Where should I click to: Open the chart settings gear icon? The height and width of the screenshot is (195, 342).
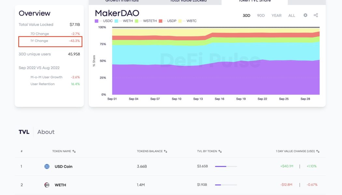[305, 15]
